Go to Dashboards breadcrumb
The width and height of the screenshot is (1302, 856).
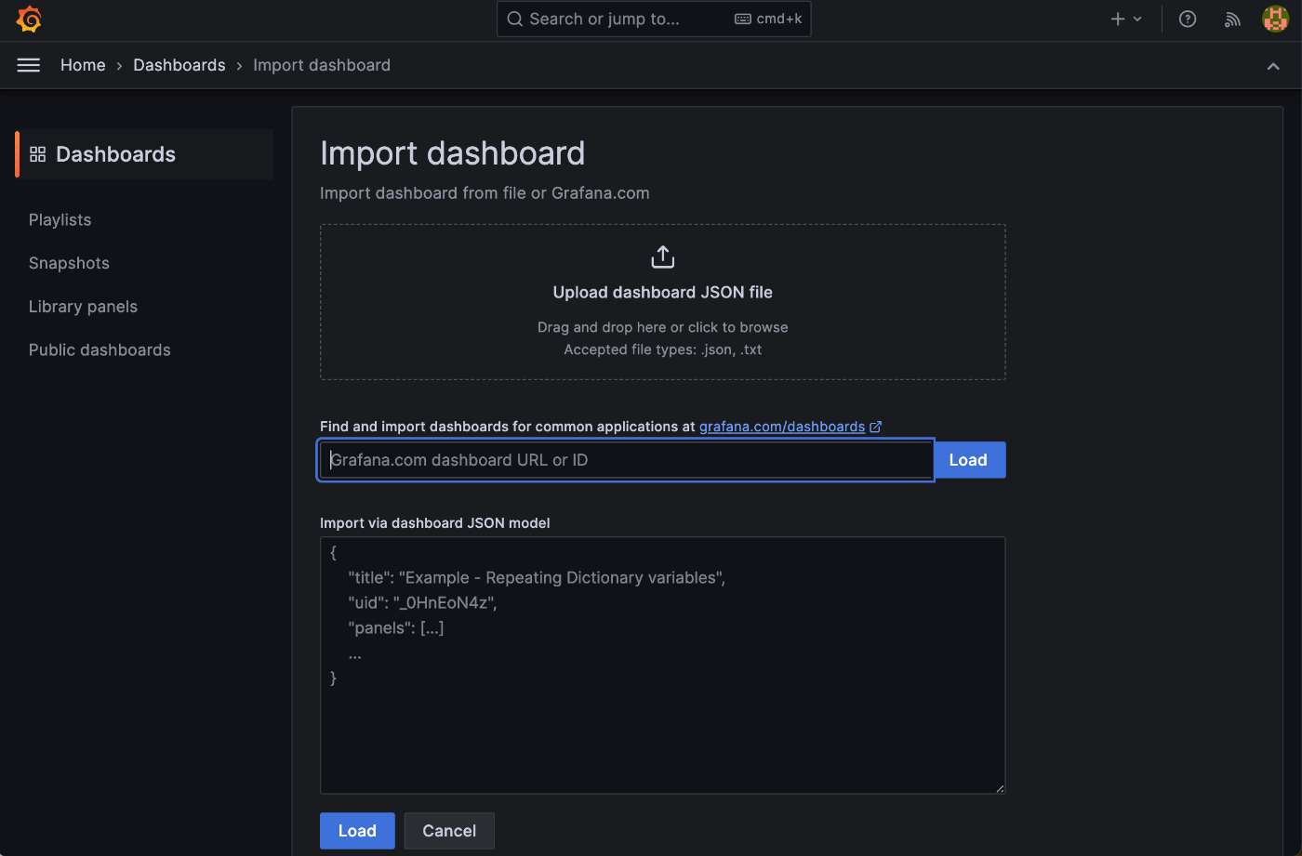(179, 65)
